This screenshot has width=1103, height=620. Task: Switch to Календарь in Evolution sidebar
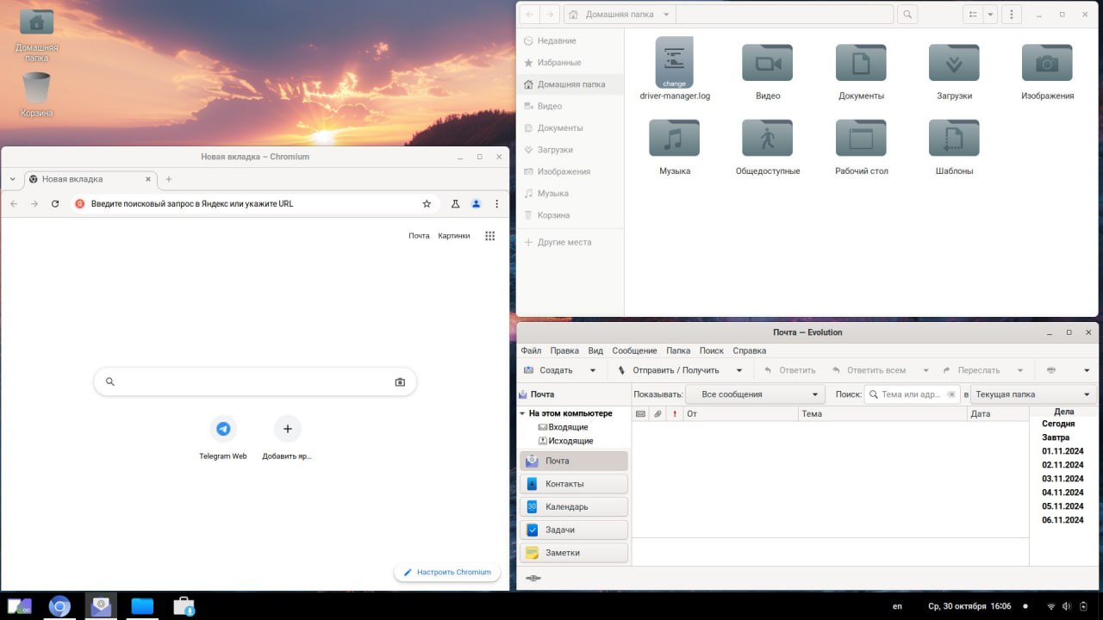573,507
